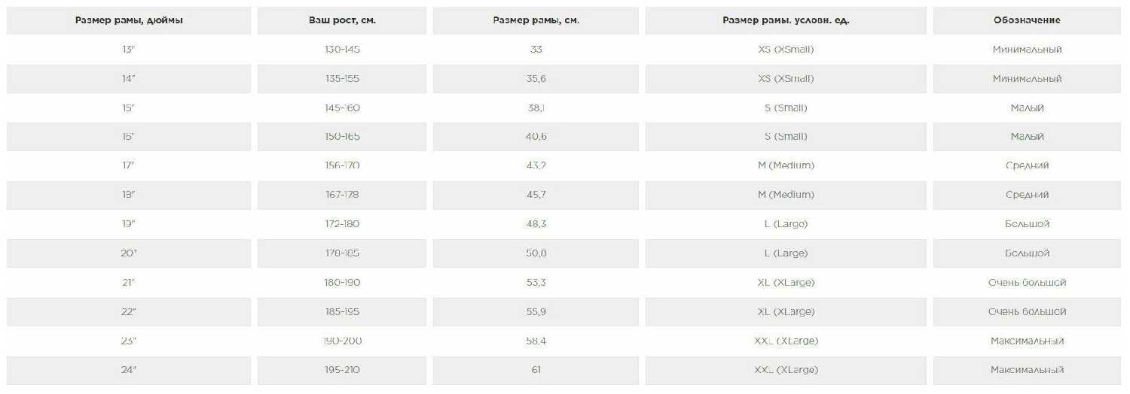Click 'Максимальный' in the 24″ row

coord(1027,370)
